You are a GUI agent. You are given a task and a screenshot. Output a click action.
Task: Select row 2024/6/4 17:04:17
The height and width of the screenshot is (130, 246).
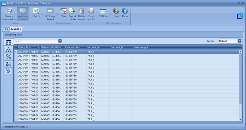127,68
